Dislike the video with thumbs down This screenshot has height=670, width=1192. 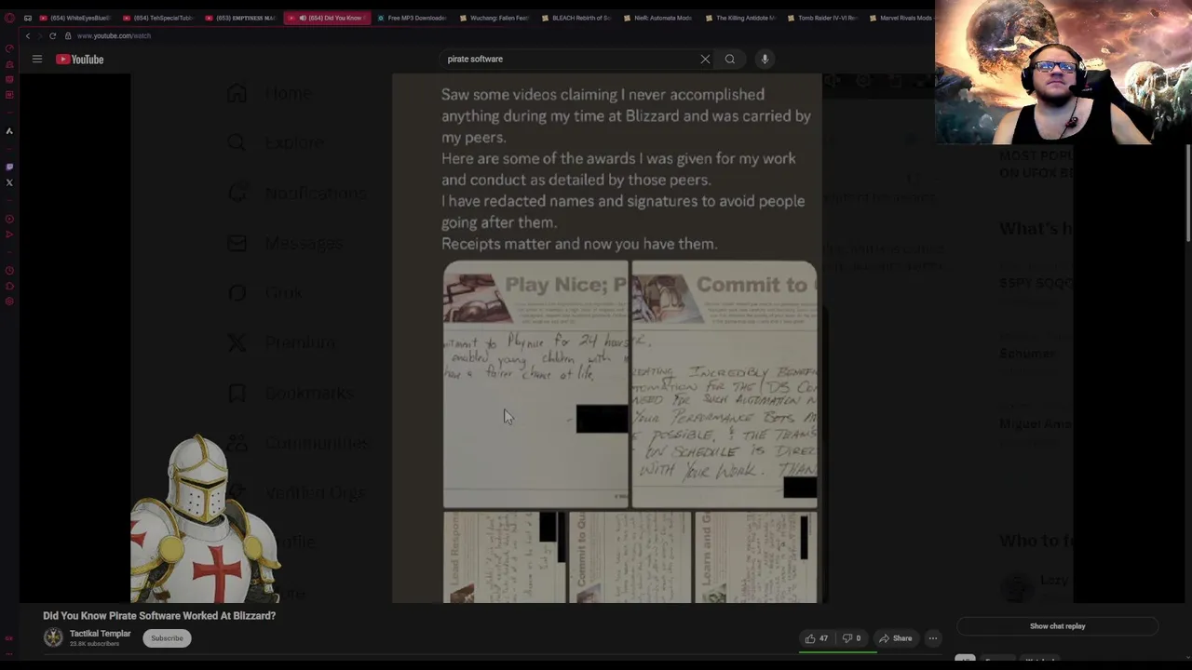[x=851, y=638]
